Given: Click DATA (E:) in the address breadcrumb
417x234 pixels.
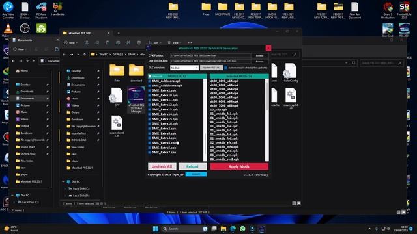Looking at the screenshot, I should click(x=118, y=55).
